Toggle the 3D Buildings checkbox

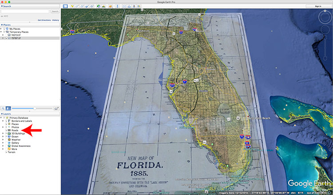tap(6, 133)
